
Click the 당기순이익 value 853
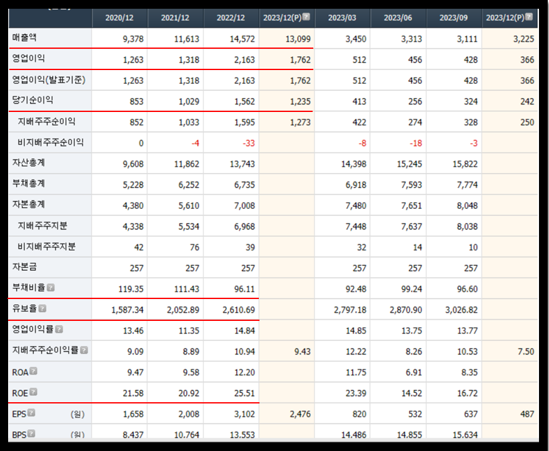pyautogui.click(x=136, y=101)
